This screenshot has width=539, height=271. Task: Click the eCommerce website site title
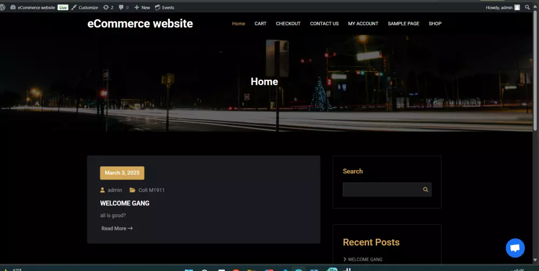point(140,24)
